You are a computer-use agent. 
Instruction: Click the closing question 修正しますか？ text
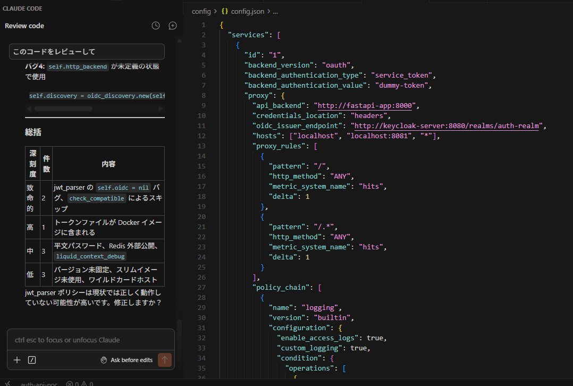137,303
